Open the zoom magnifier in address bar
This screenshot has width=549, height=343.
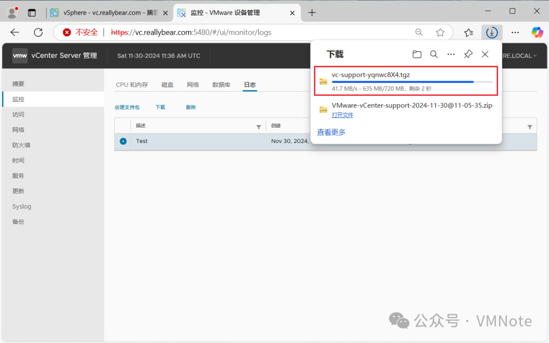click(419, 33)
